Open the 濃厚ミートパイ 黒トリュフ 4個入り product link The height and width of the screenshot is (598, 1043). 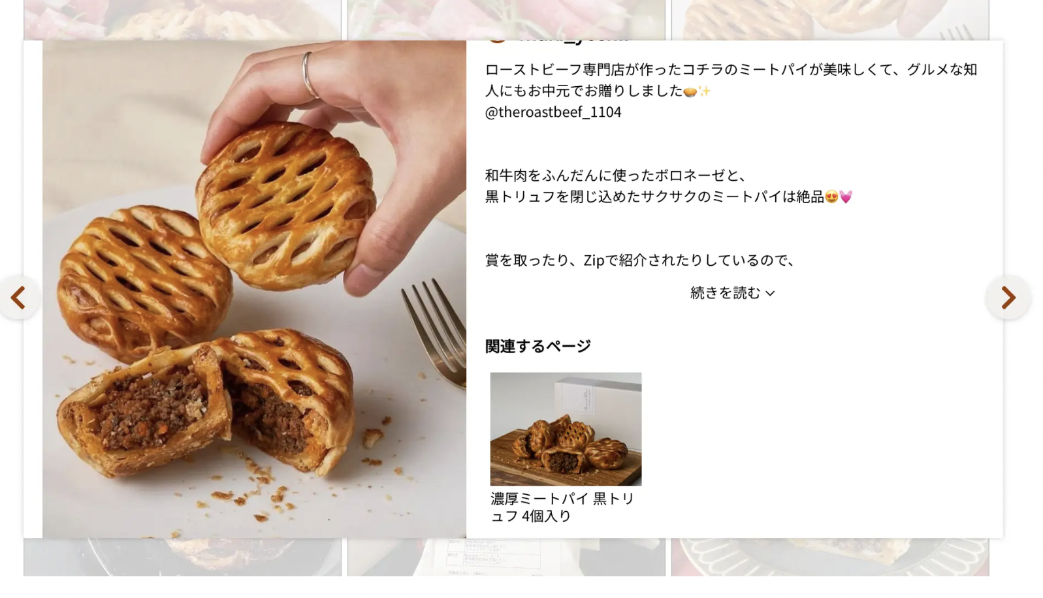tap(563, 507)
